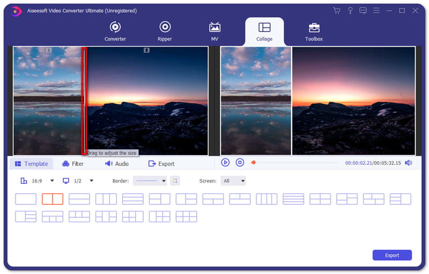Expand the 16:9 aspect ratio dropdown
This screenshot has width=429, height=274.
[52, 181]
